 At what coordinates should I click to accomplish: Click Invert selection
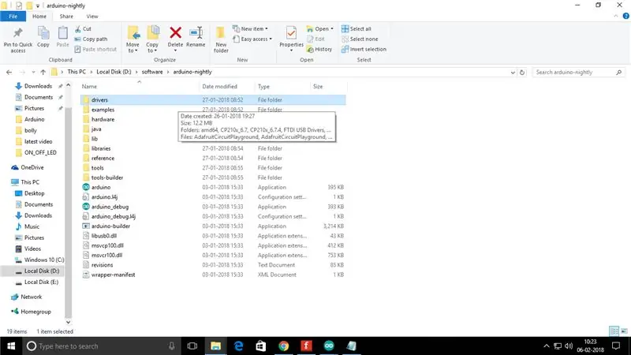click(x=364, y=49)
